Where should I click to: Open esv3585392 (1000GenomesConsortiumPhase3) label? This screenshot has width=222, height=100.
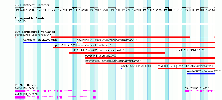107,40
